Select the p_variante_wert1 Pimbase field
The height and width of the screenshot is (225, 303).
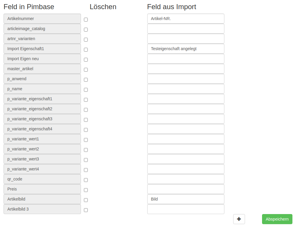[42, 139]
